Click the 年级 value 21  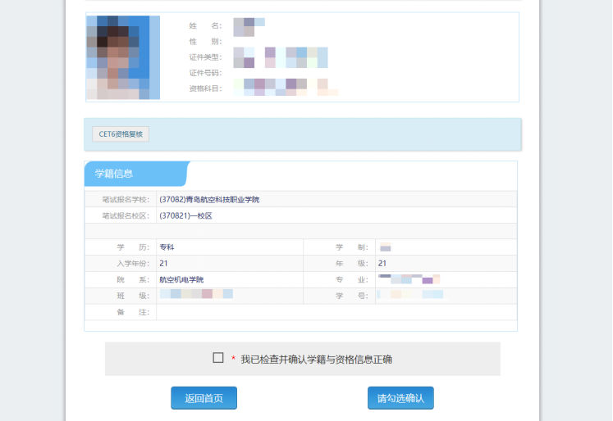pos(382,263)
